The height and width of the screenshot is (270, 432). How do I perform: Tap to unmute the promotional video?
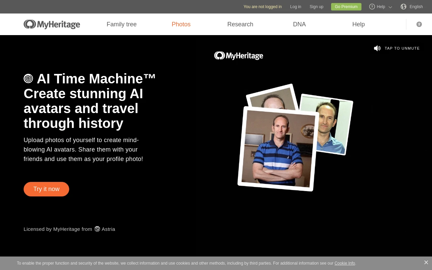[402, 48]
